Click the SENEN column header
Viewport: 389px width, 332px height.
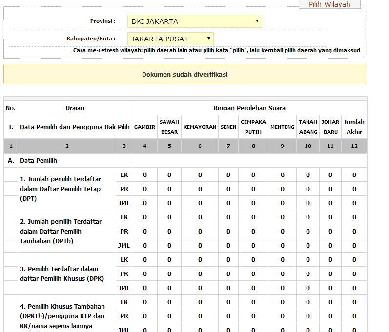point(228,127)
